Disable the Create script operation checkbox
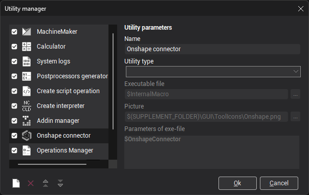Screen dimensions: 309x195 coord(14,91)
